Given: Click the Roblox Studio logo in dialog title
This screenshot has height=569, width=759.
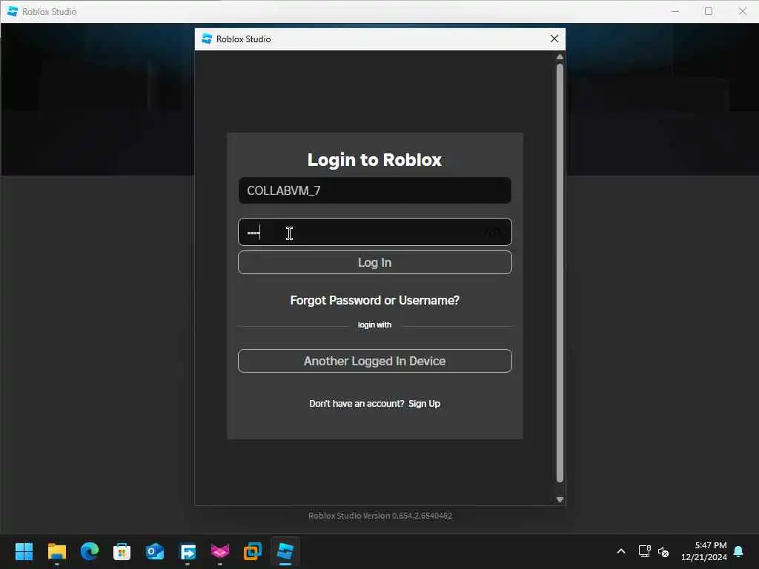Looking at the screenshot, I should click(x=208, y=39).
